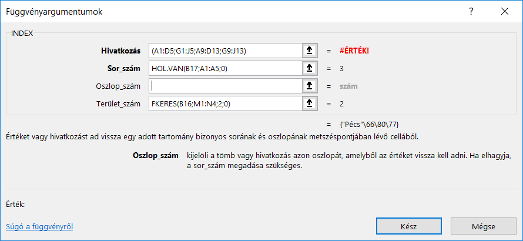The width and height of the screenshot is (523, 241).
Task: Close the Függvényargumentumok dialog with X
Action: [x=504, y=11]
